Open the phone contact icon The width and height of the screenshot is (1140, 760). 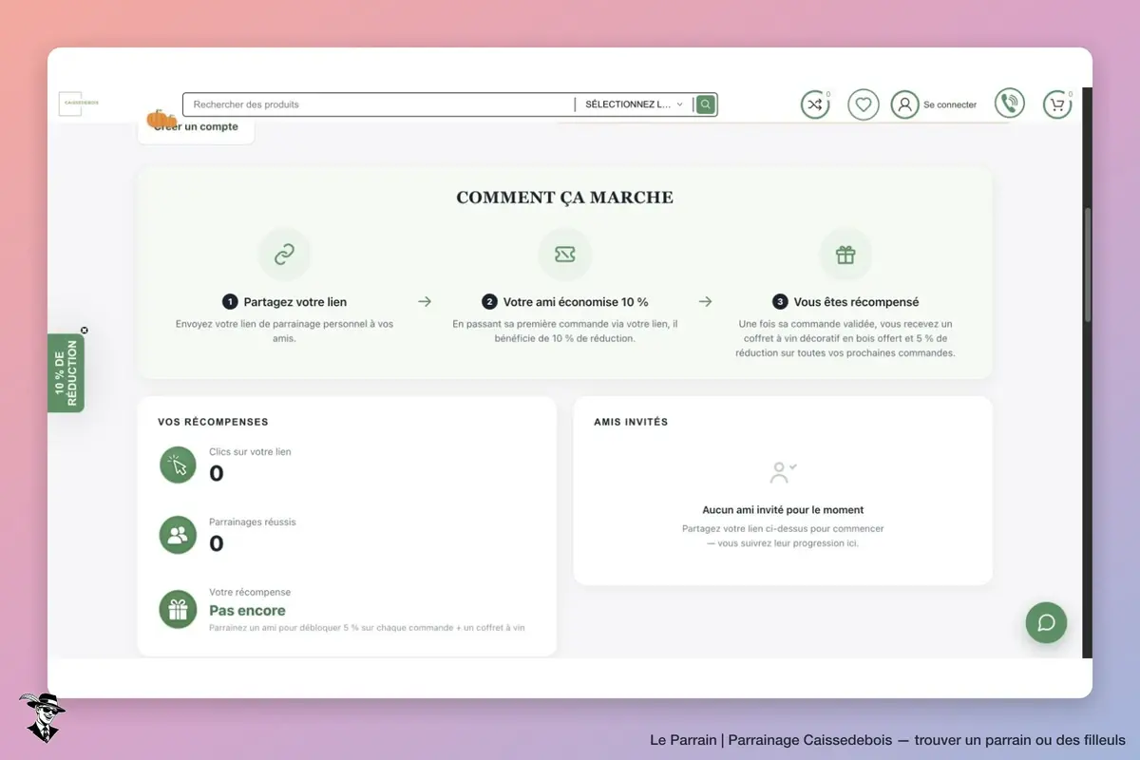click(1010, 104)
